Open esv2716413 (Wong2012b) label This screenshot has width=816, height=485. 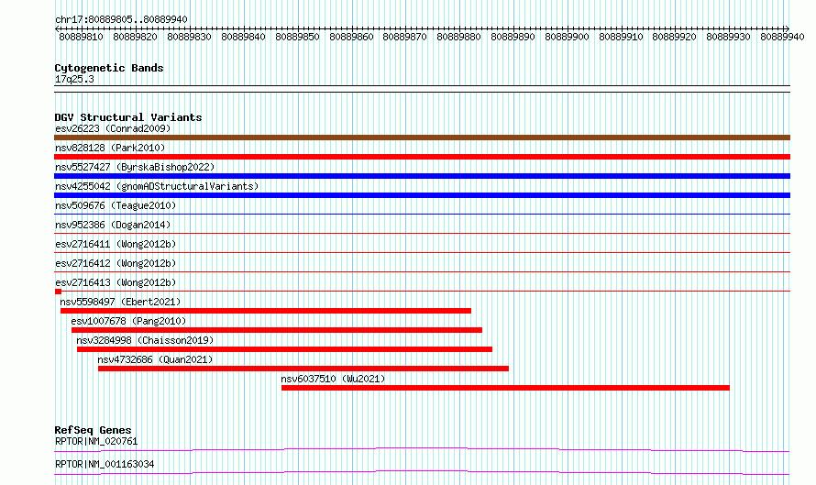(116, 282)
